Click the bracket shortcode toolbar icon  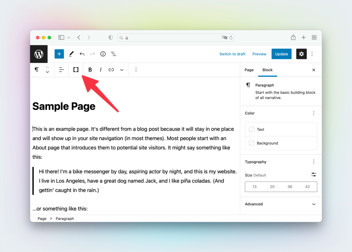[x=76, y=70]
